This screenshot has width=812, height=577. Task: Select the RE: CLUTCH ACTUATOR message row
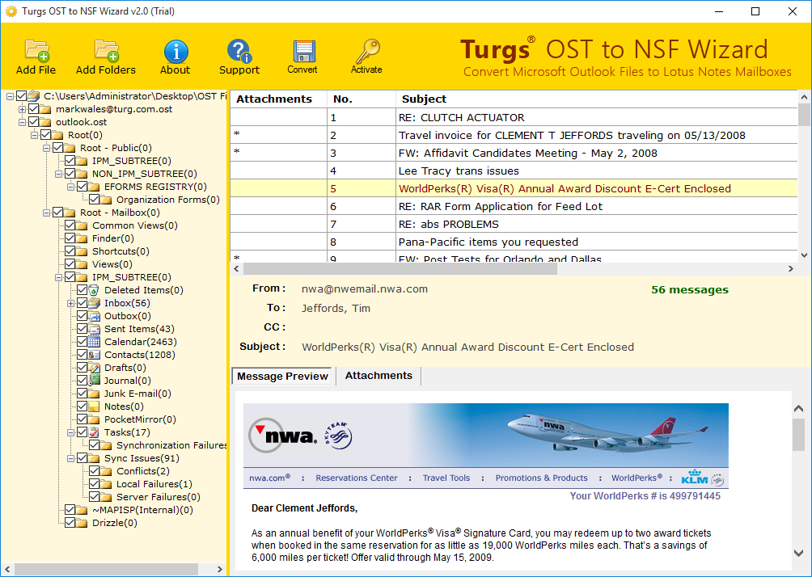pyautogui.click(x=514, y=117)
